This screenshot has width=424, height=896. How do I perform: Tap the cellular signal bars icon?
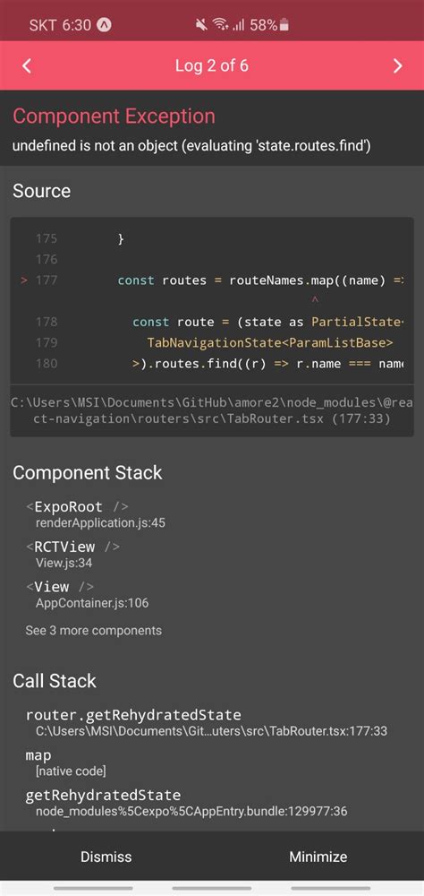(238, 24)
